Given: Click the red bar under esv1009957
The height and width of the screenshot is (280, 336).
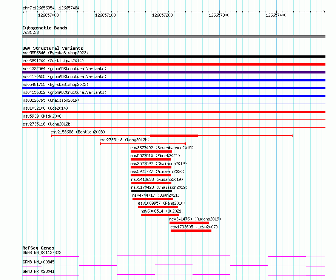Looking at the screenshot, I should [158, 207].
